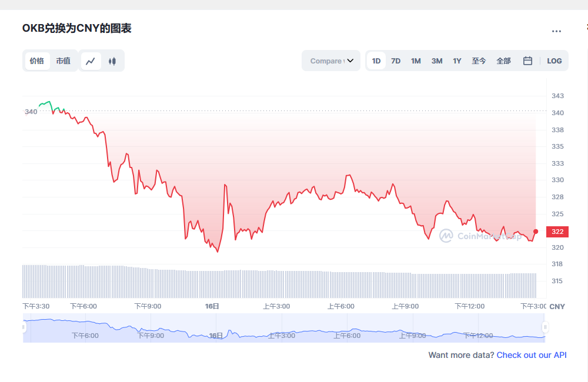The width and height of the screenshot is (588, 382).
Task: Select the 至今 time range
Action: 479,61
